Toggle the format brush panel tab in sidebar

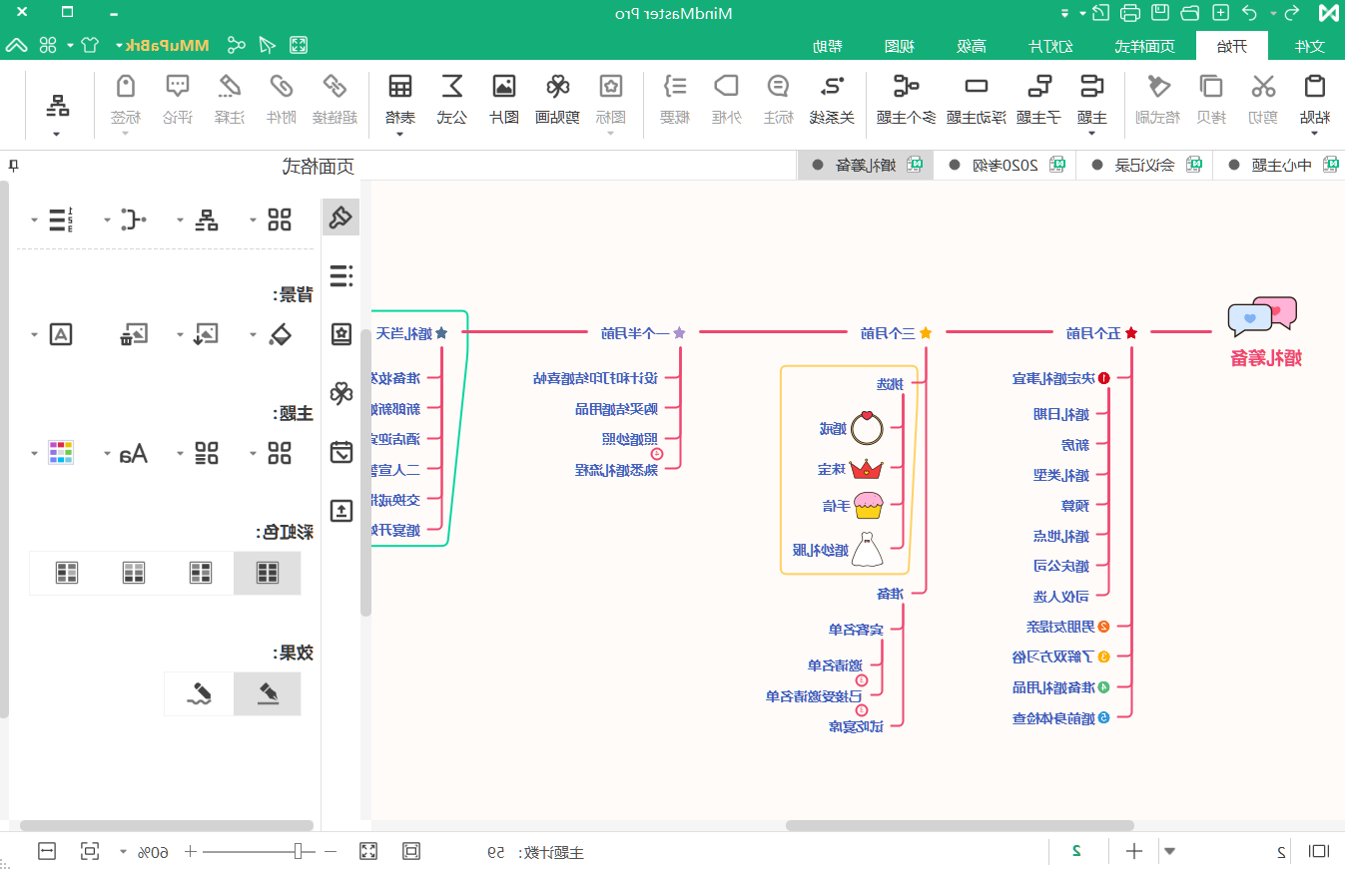[341, 217]
